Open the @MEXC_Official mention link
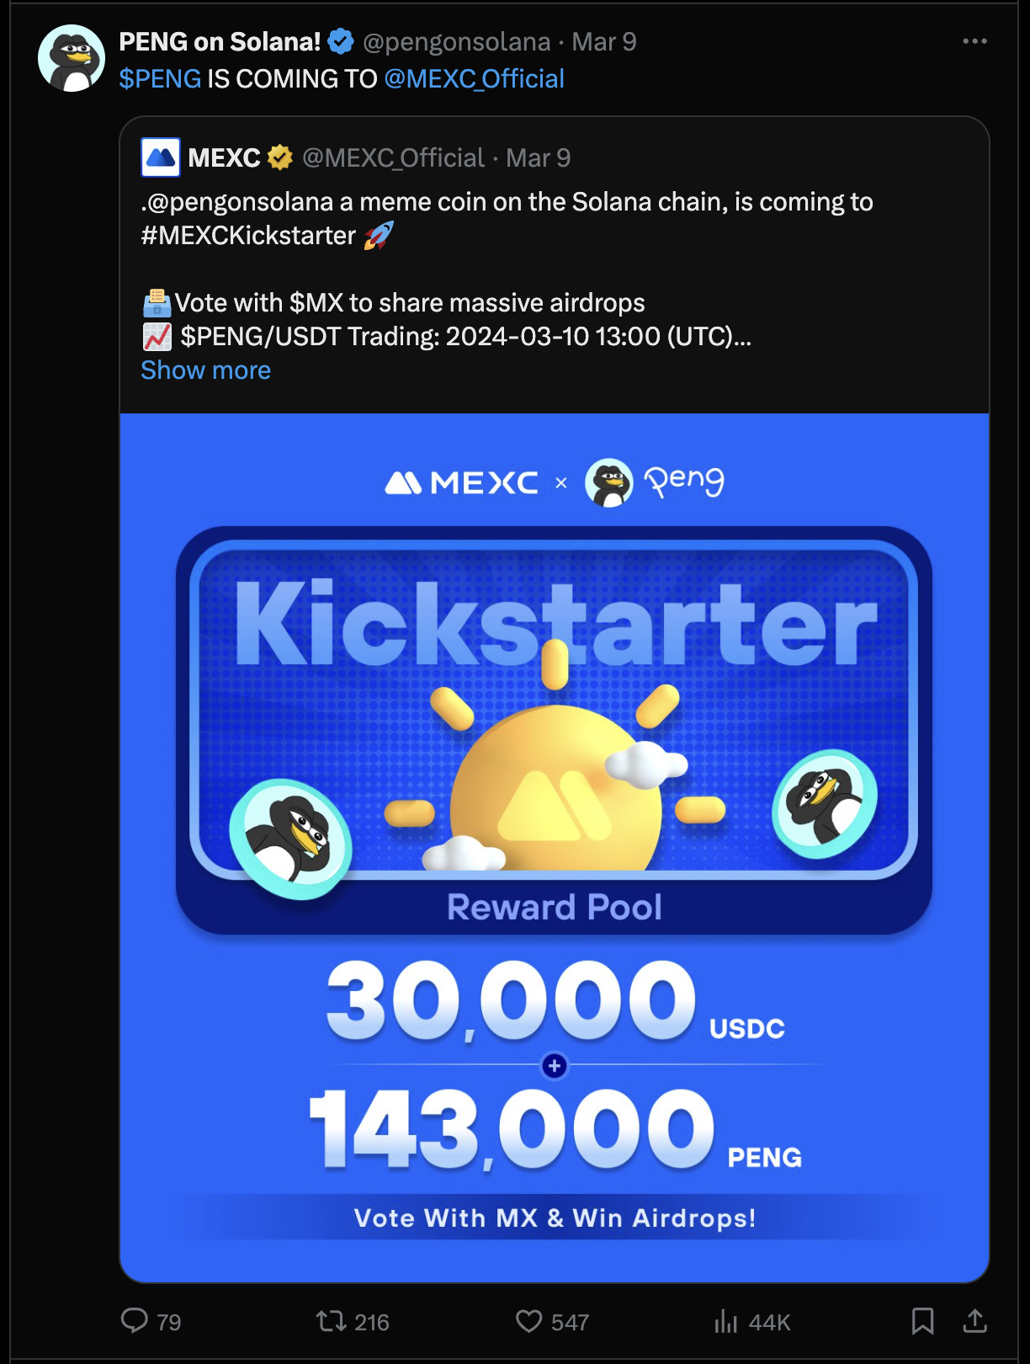This screenshot has width=1030, height=1364. (474, 79)
